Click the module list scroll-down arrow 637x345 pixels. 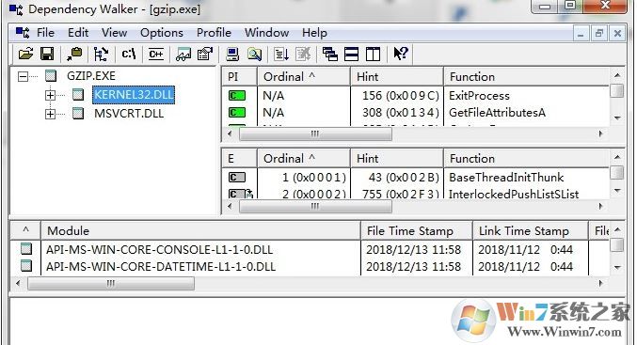(617, 268)
